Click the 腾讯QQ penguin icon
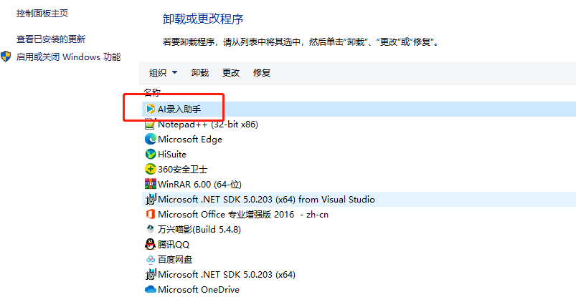The width and height of the screenshot is (576, 297). pyautogui.click(x=150, y=244)
